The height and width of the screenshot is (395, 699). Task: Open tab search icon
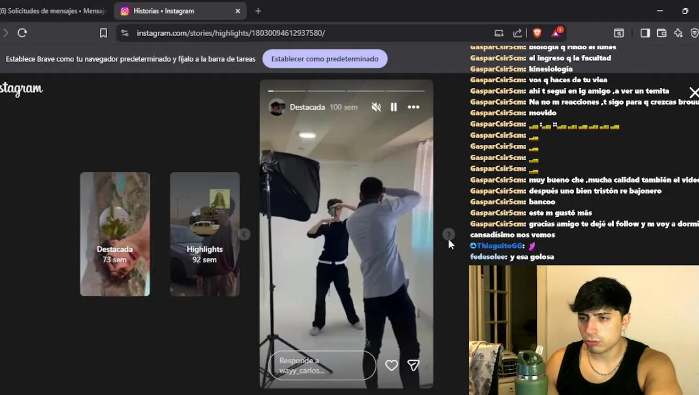click(619, 33)
